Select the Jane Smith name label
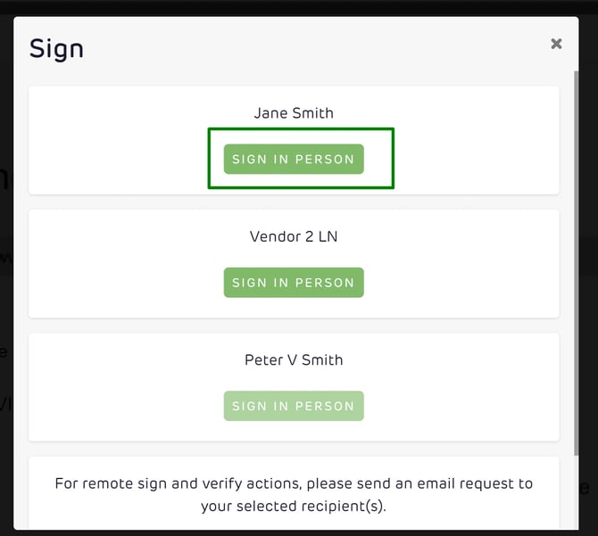Image resolution: width=598 pixels, height=536 pixels. click(294, 113)
